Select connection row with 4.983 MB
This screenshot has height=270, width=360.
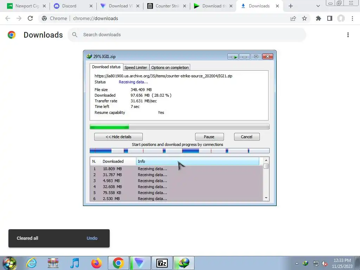click(176, 181)
